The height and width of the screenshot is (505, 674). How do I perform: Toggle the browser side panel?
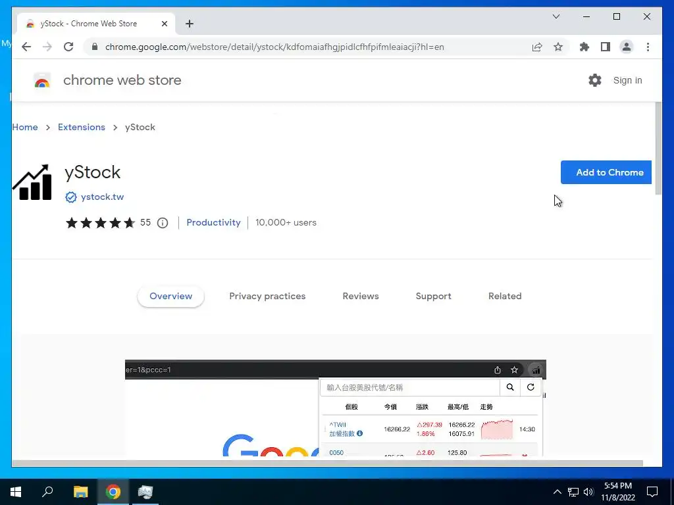[x=606, y=47]
